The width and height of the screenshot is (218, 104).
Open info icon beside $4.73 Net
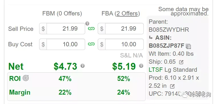[83, 66]
